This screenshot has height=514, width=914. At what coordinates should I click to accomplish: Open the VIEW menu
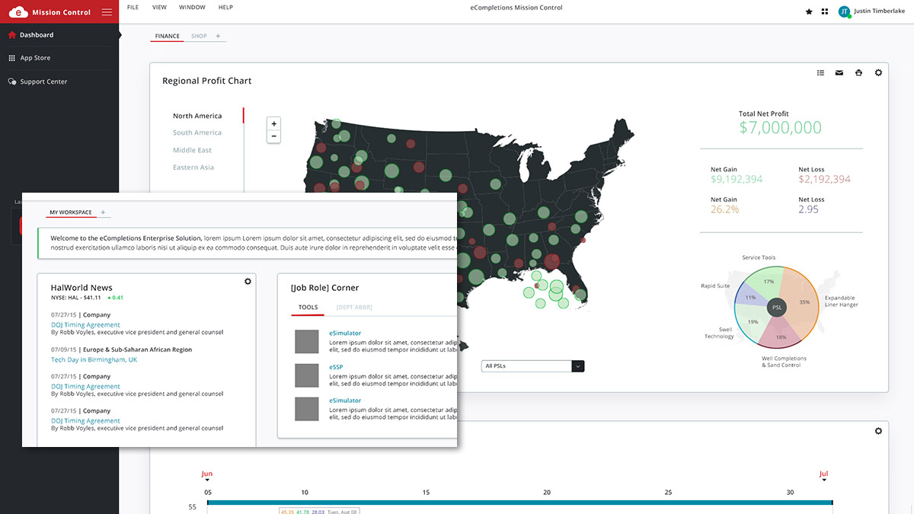[159, 8]
